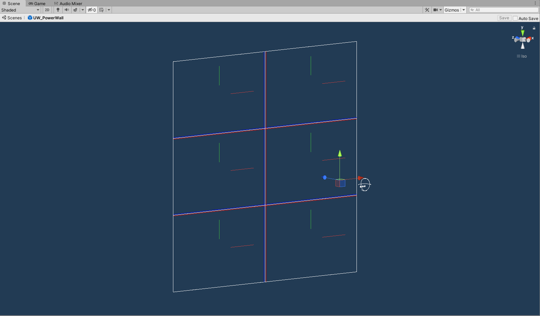Click the green Y move handle arrow
Screen dimensions: 540x316
click(x=340, y=153)
